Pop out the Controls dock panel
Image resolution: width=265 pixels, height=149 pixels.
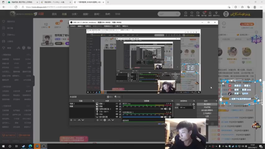pyautogui.click(x=216, y=101)
